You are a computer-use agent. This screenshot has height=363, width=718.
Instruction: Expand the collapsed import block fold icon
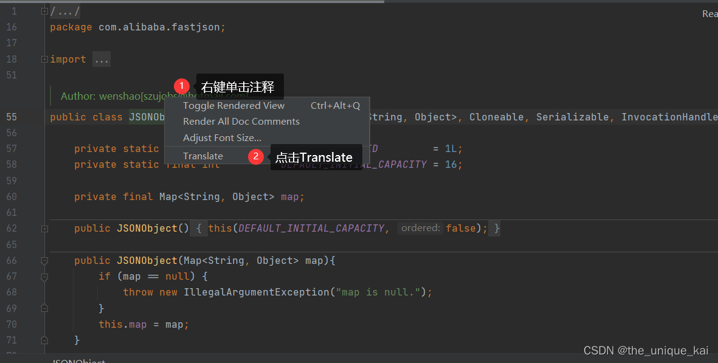[x=44, y=59]
